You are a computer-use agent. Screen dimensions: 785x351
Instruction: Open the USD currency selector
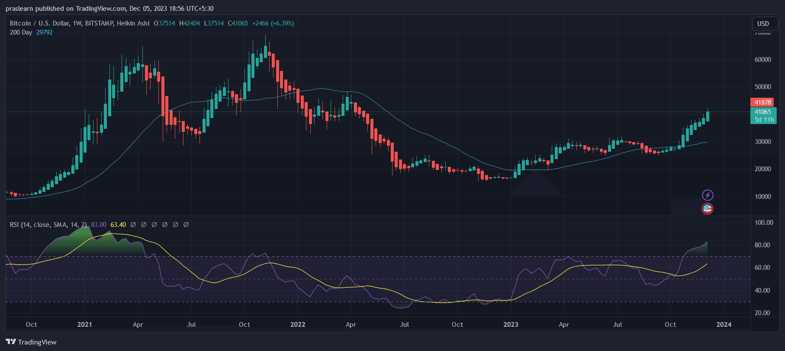[x=763, y=23]
